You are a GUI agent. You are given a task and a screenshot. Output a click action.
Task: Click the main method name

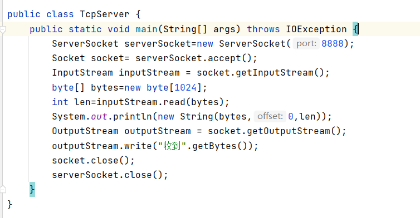(x=146, y=29)
